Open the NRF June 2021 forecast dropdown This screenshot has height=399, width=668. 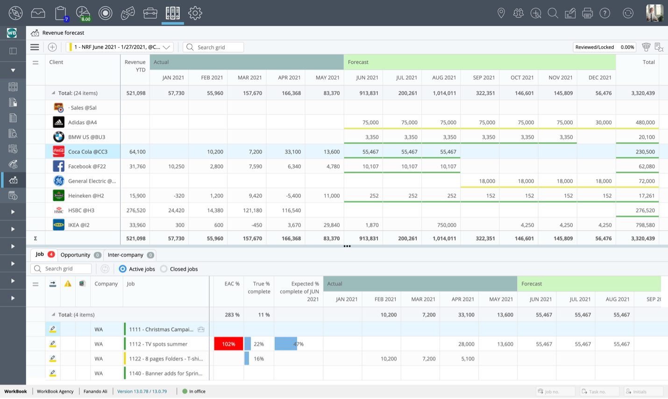[120, 47]
